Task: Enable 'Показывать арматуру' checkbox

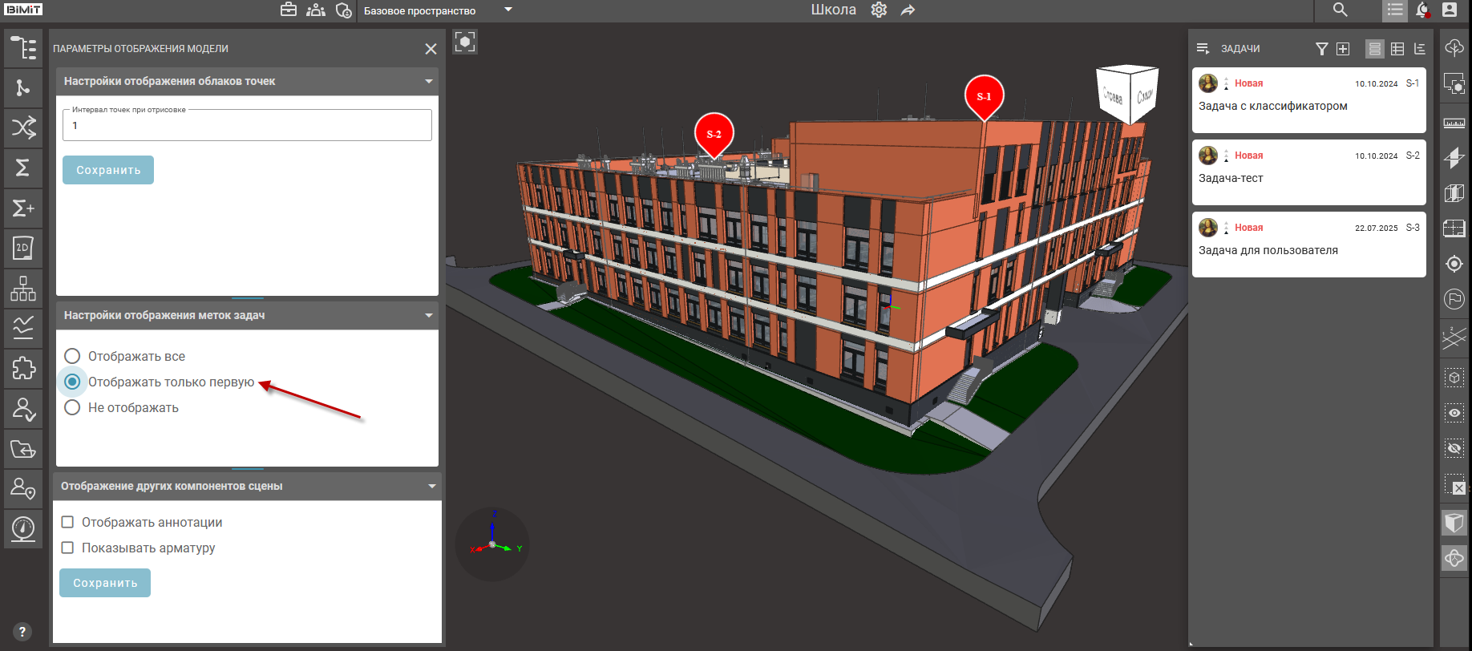Action: tap(68, 548)
